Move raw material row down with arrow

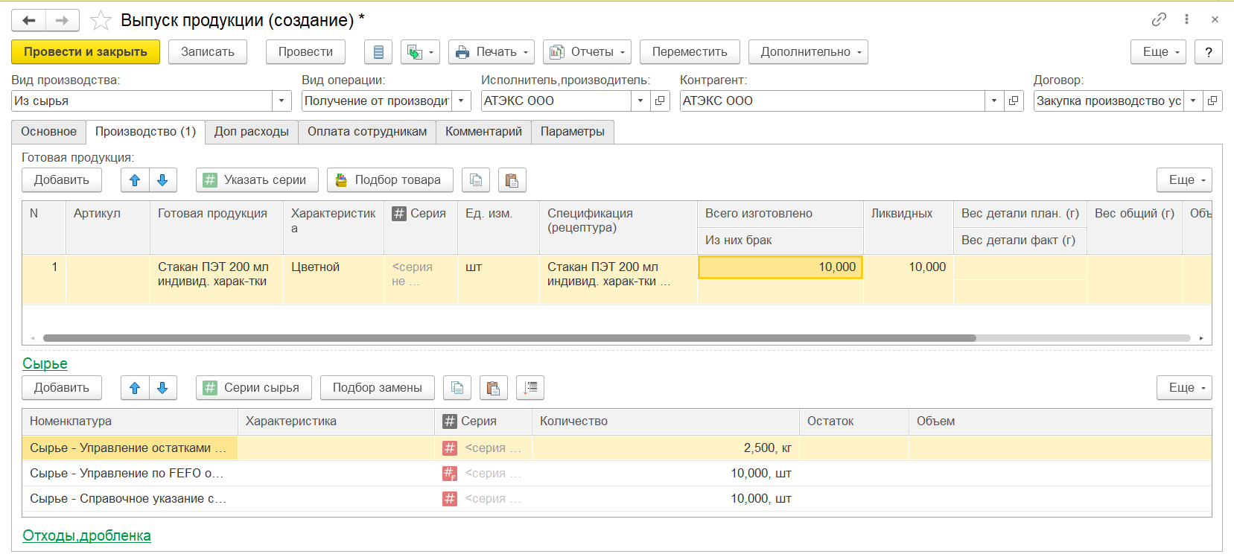162,388
